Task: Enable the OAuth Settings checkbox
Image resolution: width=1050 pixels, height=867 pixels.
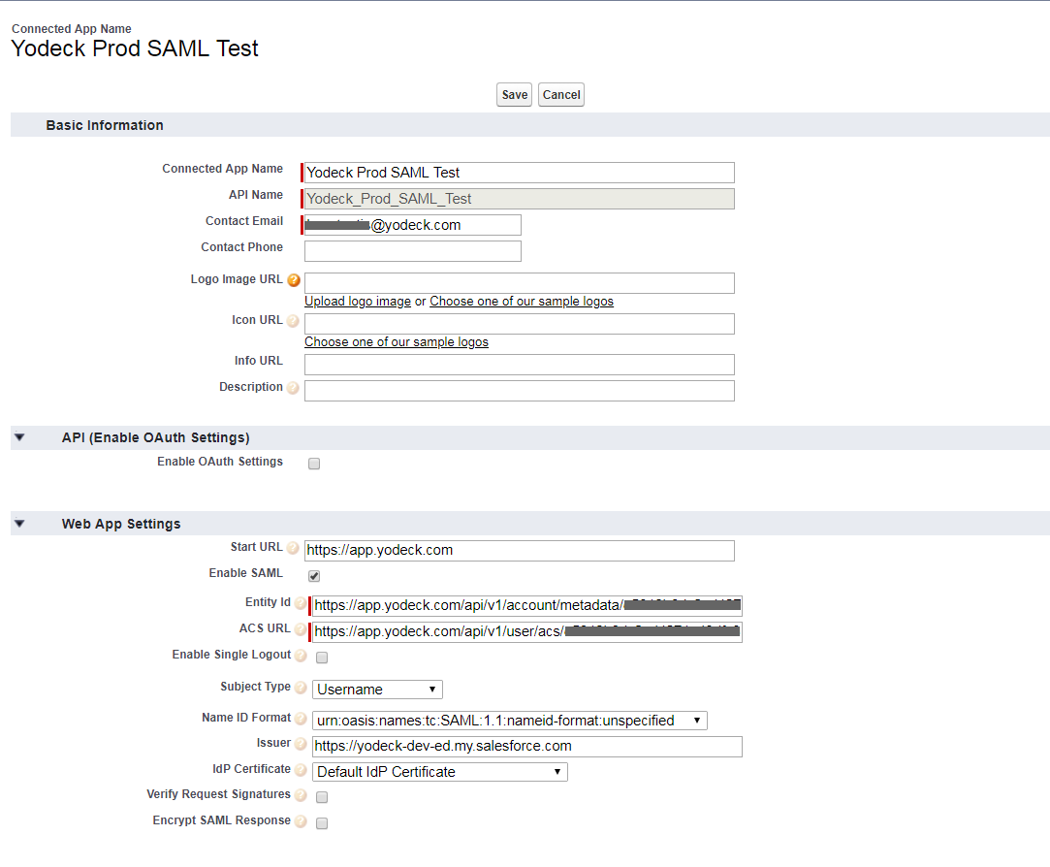Action: 314,464
